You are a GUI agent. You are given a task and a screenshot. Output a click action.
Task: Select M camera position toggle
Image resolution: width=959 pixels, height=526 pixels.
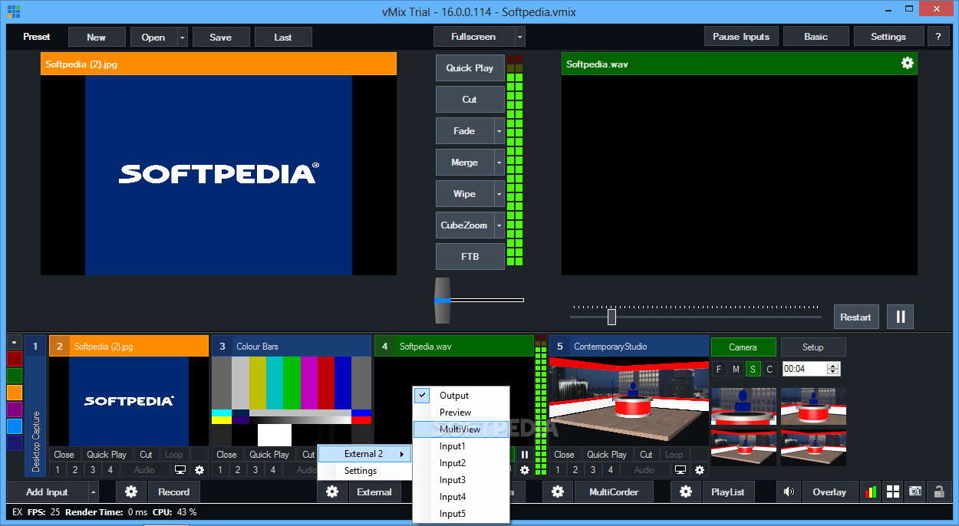[x=736, y=370]
